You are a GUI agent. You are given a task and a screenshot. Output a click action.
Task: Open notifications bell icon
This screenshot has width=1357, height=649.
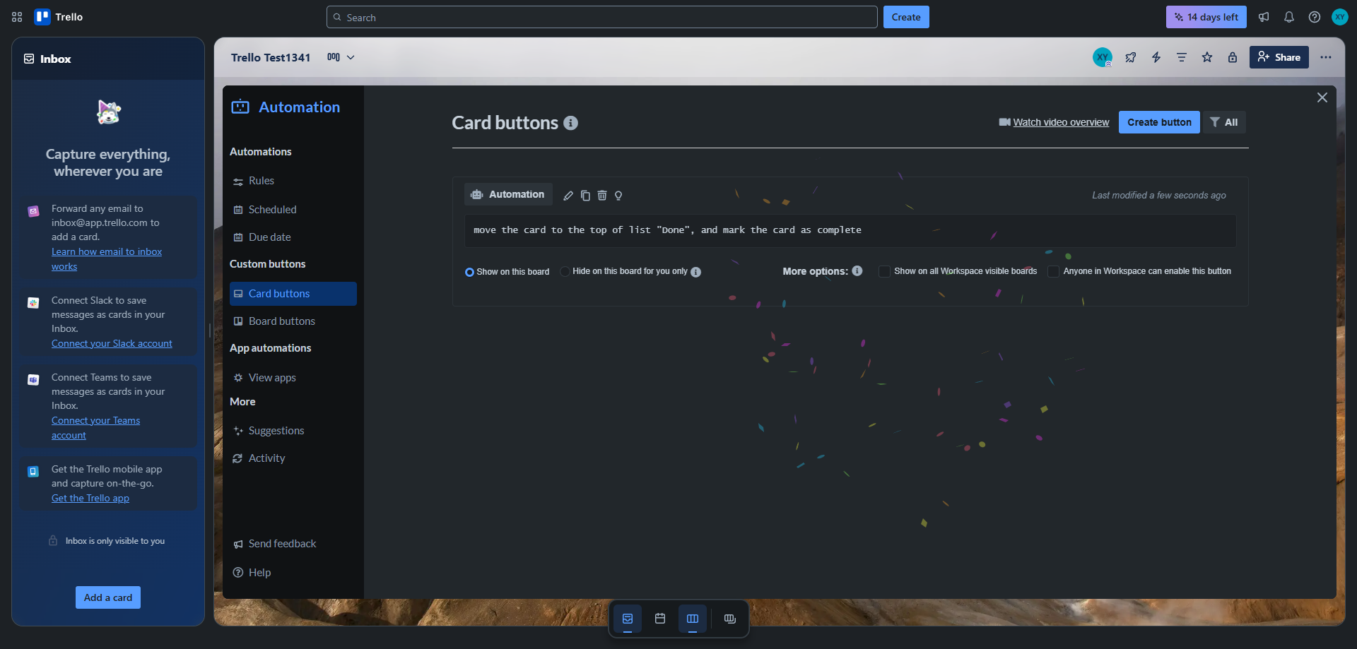pos(1289,17)
